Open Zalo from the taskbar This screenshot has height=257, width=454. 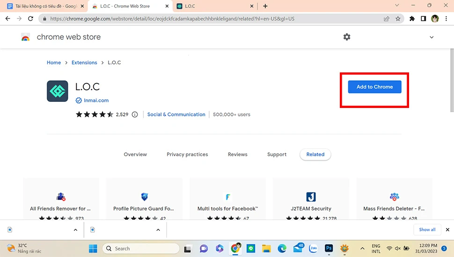pos(313,248)
